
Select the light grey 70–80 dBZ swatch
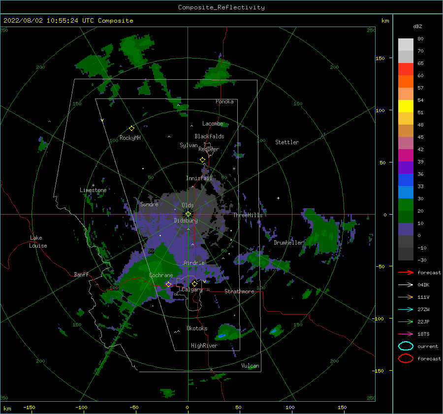pyautogui.click(x=406, y=44)
